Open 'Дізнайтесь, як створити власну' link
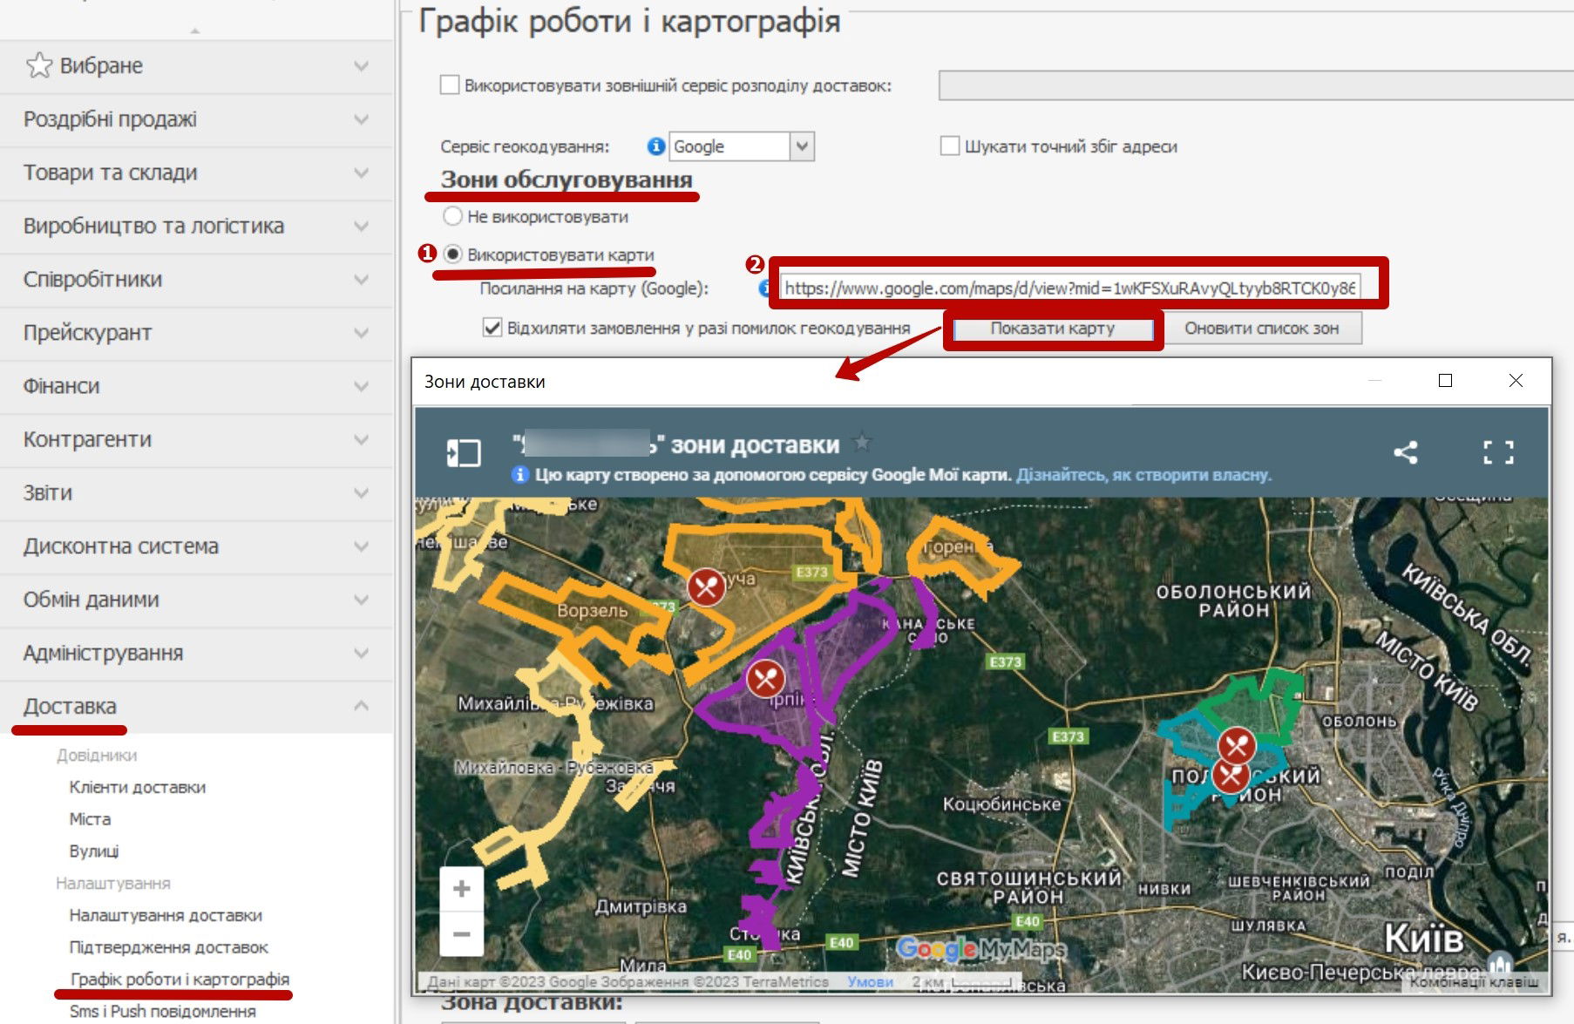Screen dimensions: 1574x1024 click(1143, 475)
